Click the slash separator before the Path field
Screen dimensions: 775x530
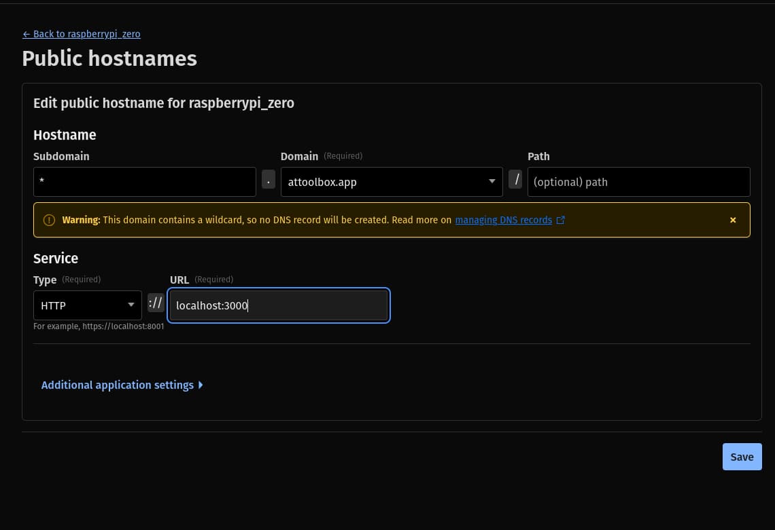pyautogui.click(x=516, y=179)
